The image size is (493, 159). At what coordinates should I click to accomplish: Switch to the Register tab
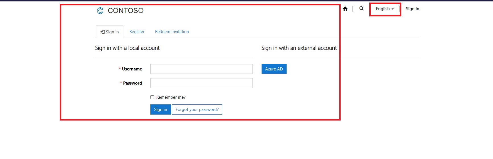137,32
